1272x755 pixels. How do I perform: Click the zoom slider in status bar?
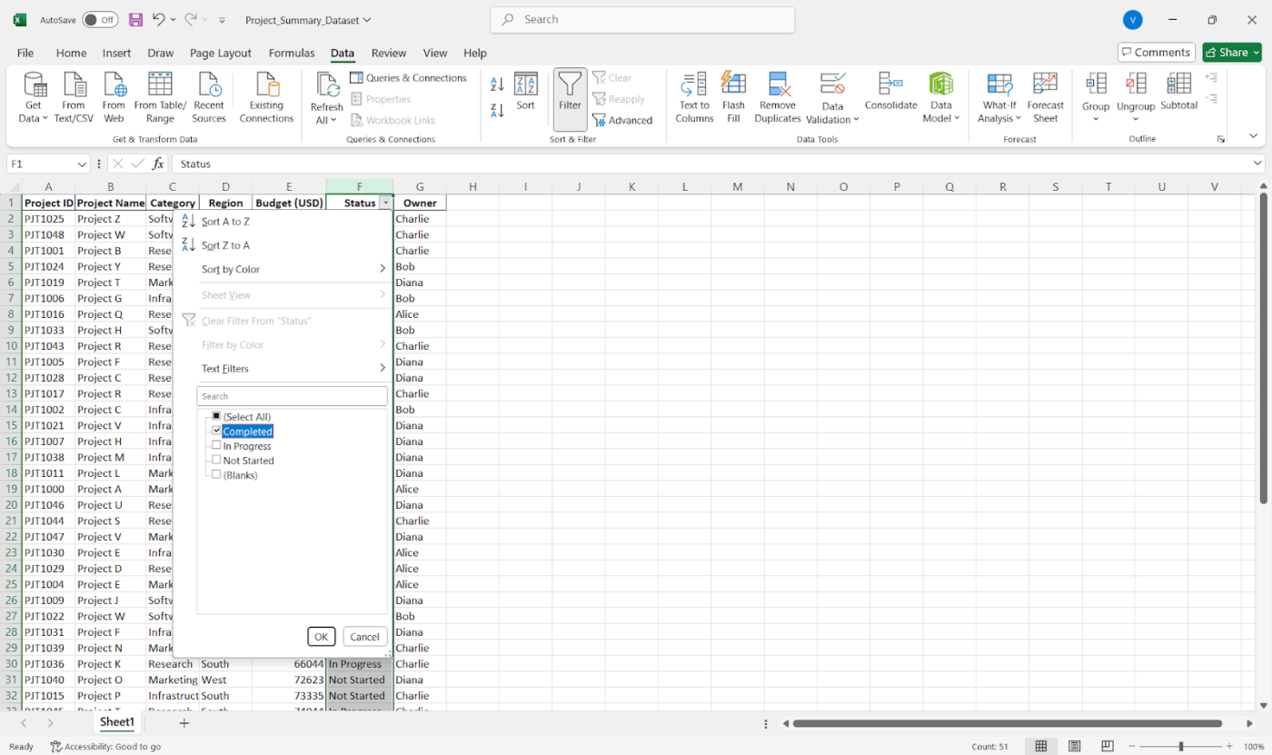coord(1181,747)
